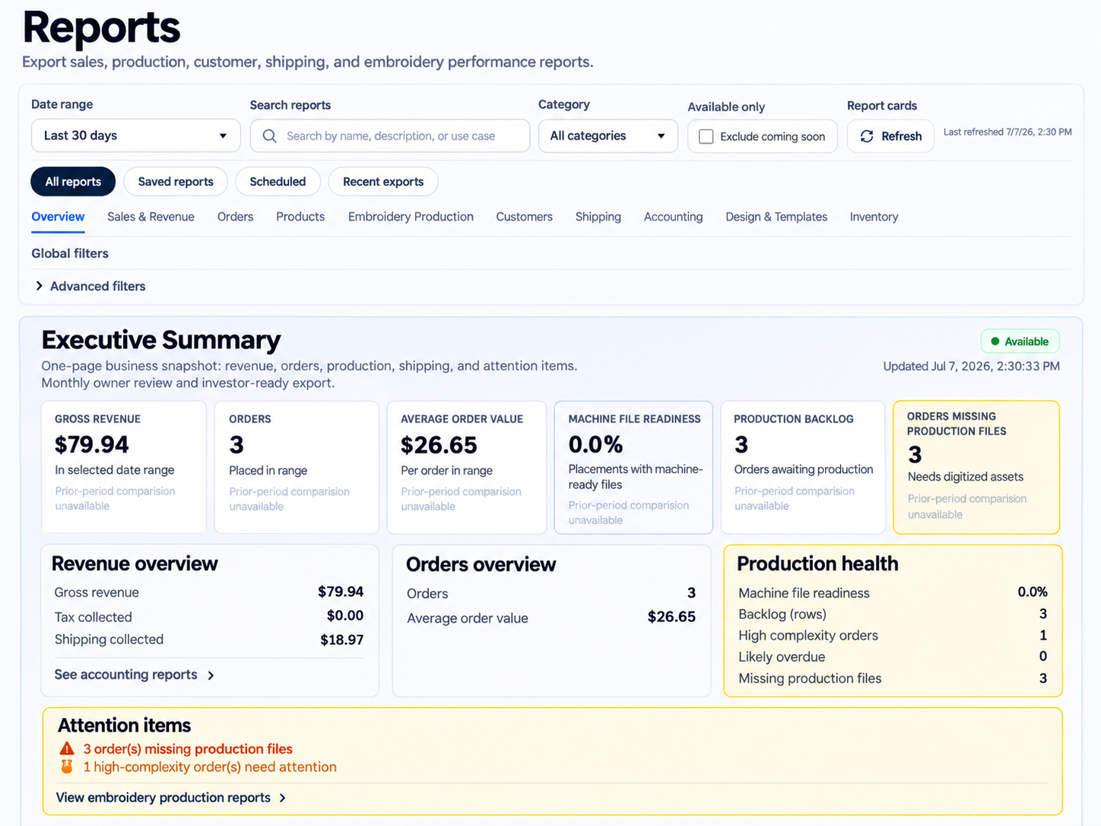This screenshot has height=826, width=1101.
Task: Open the Shipping tab
Action: tap(598, 217)
